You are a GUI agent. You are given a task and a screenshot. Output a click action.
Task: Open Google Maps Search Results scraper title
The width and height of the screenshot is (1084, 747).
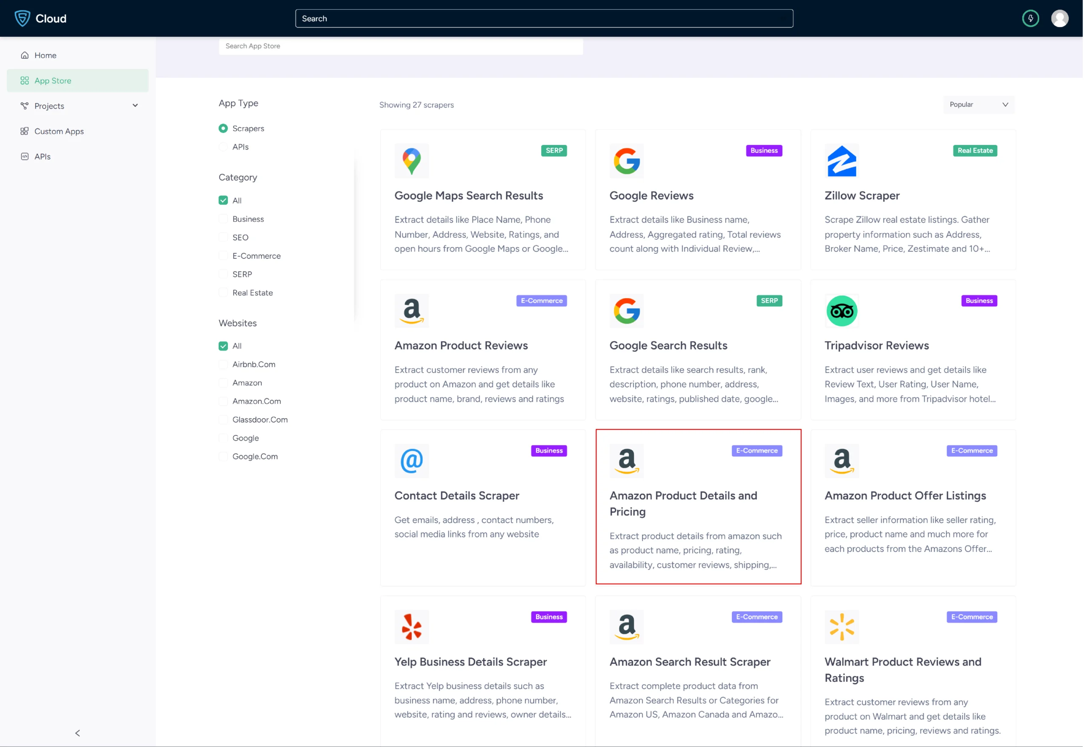(x=468, y=196)
